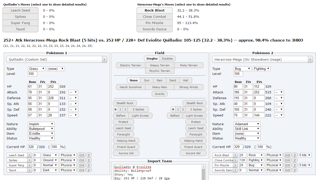This screenshot has width=321, height=180.
Task: Click Pokémon 2's Current HP field
Action: tap(238, 147)
